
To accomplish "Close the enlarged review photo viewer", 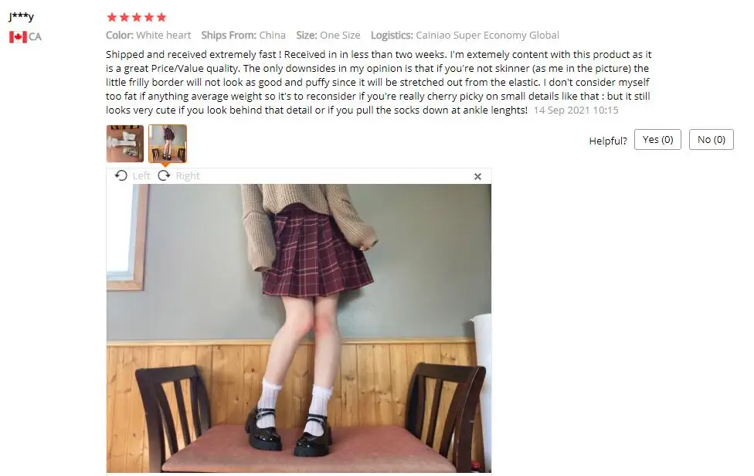I will (x=477, y=176).
